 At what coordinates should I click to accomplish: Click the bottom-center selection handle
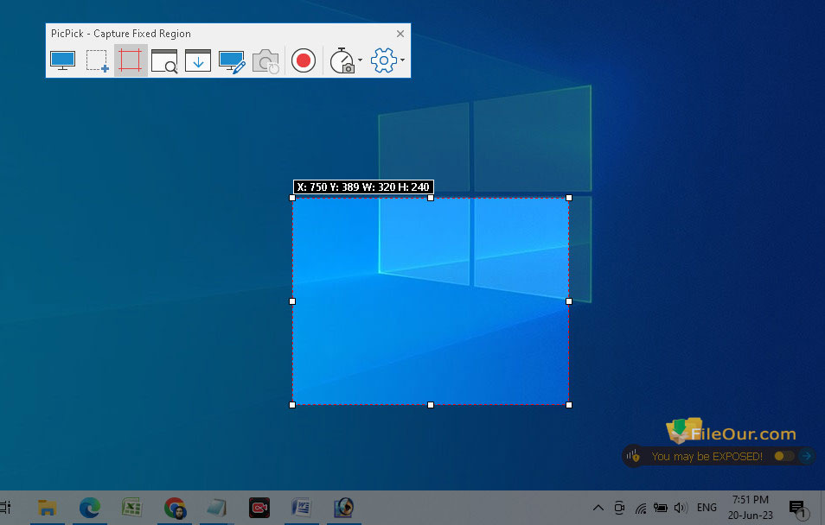431,405
